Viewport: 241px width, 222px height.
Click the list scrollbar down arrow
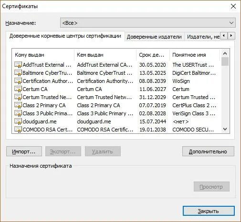tap(225, 129)
